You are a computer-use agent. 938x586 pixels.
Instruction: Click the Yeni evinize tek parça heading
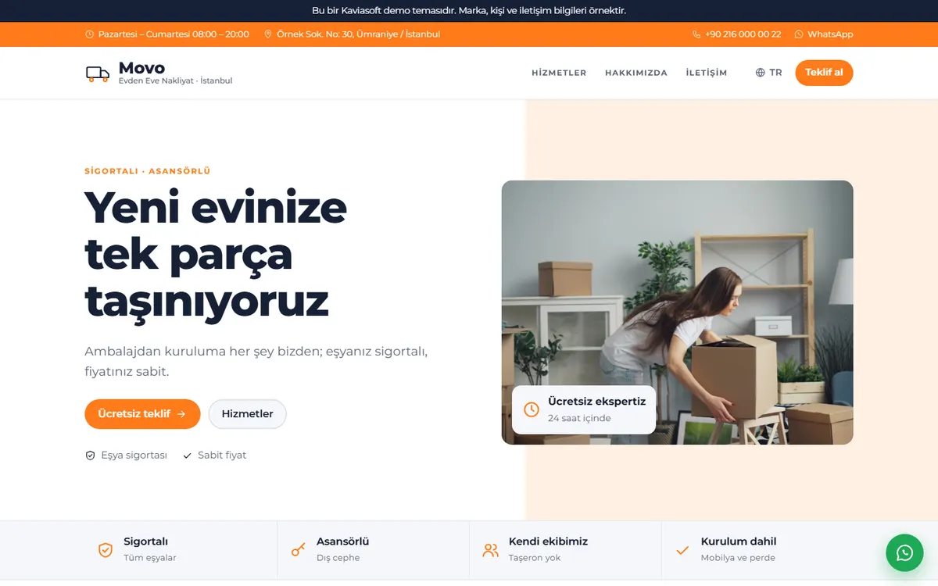216,254
